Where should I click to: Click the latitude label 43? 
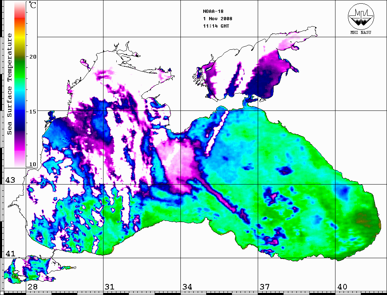10,180
